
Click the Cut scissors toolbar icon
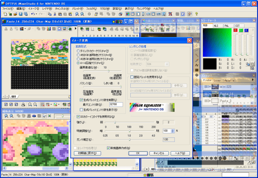(55, 14)
